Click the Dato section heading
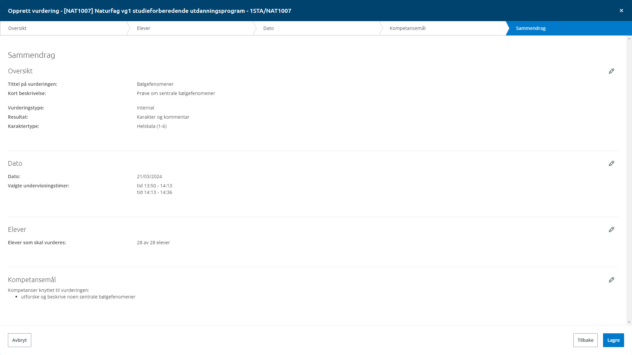The width and height of the screenshot is (632, 355). tap(15, 163)
